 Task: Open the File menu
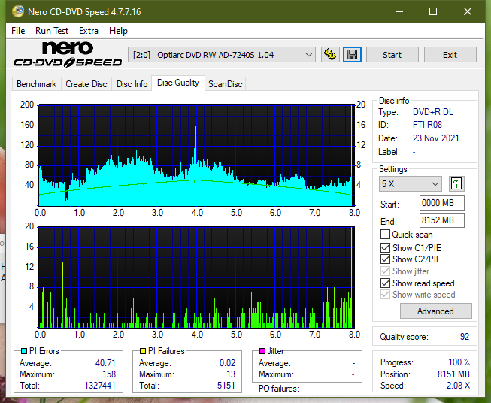[x=18, y=31]
